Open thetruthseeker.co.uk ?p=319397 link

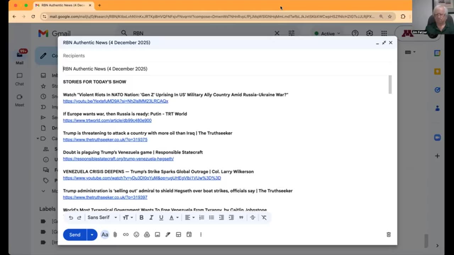pos(105,197)
